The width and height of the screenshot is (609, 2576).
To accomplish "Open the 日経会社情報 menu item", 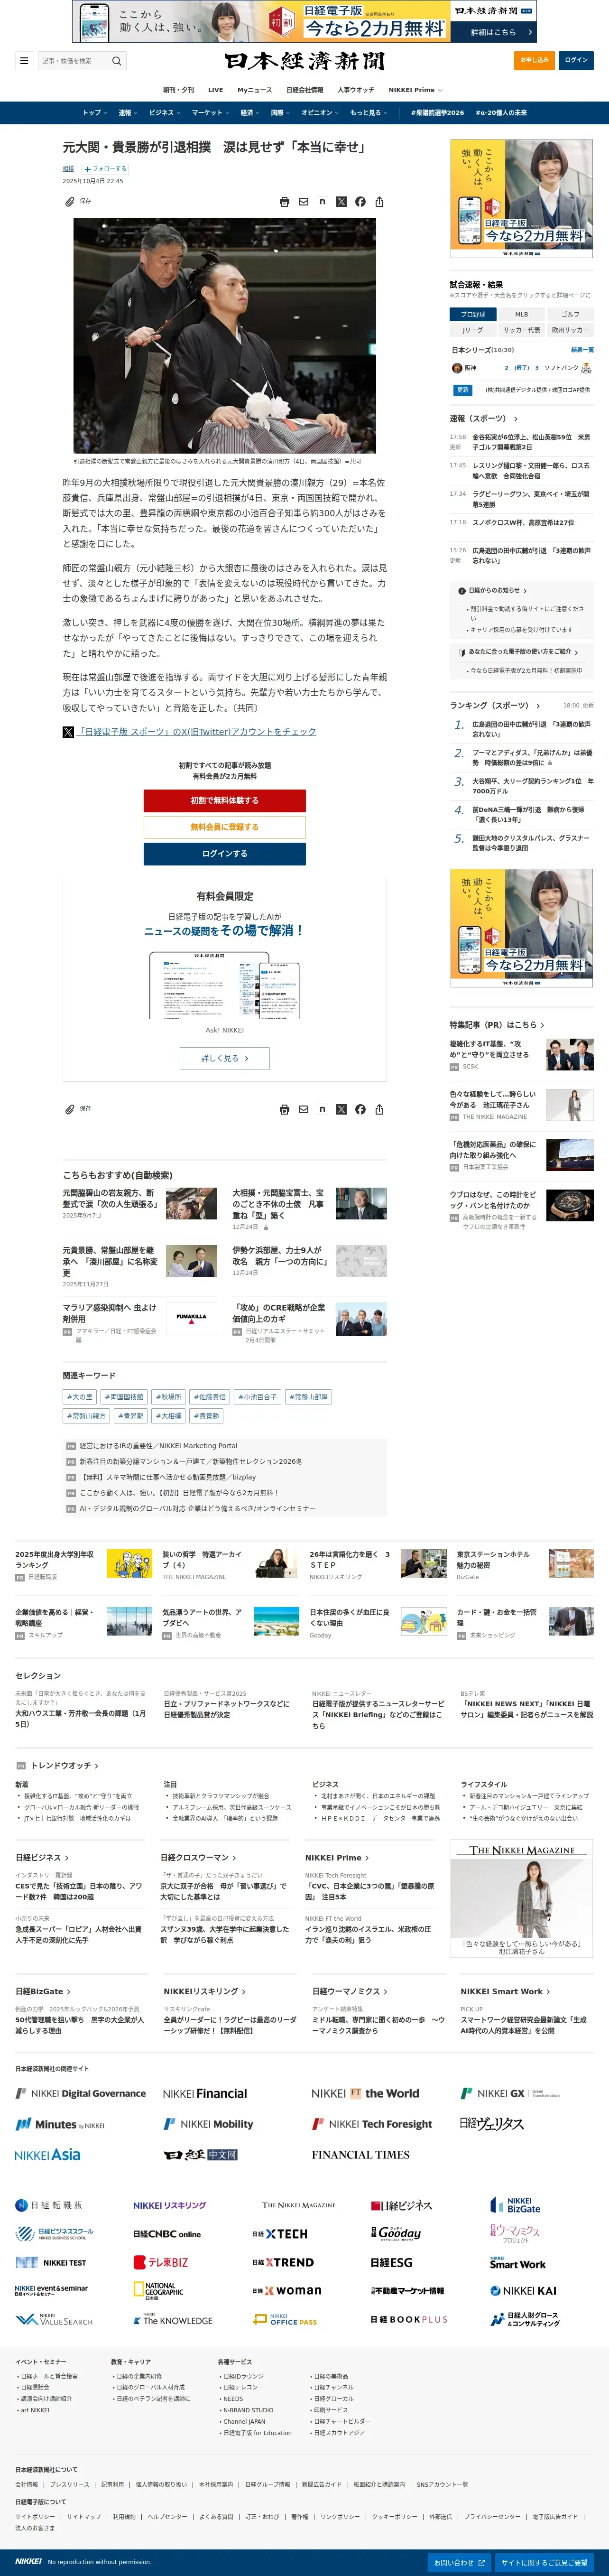I will click(x=305, y=90).
